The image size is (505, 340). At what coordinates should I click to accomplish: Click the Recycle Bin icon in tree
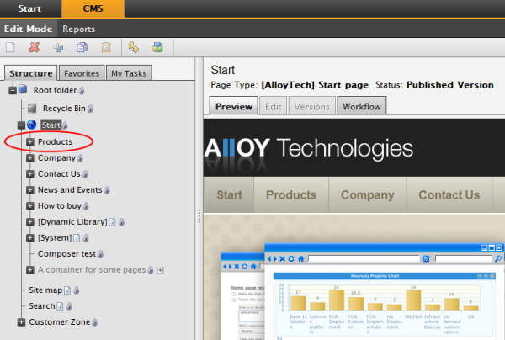pos(32,108)
